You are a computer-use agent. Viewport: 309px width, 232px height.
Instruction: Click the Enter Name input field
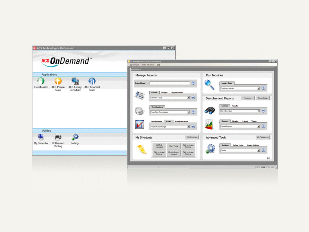(x=170, y=83)
